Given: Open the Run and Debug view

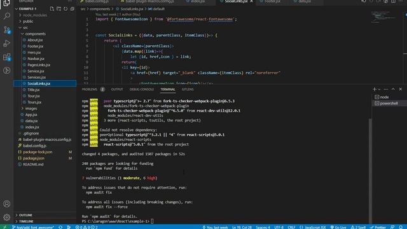Looking at the screenshot, I should point(7,43).
